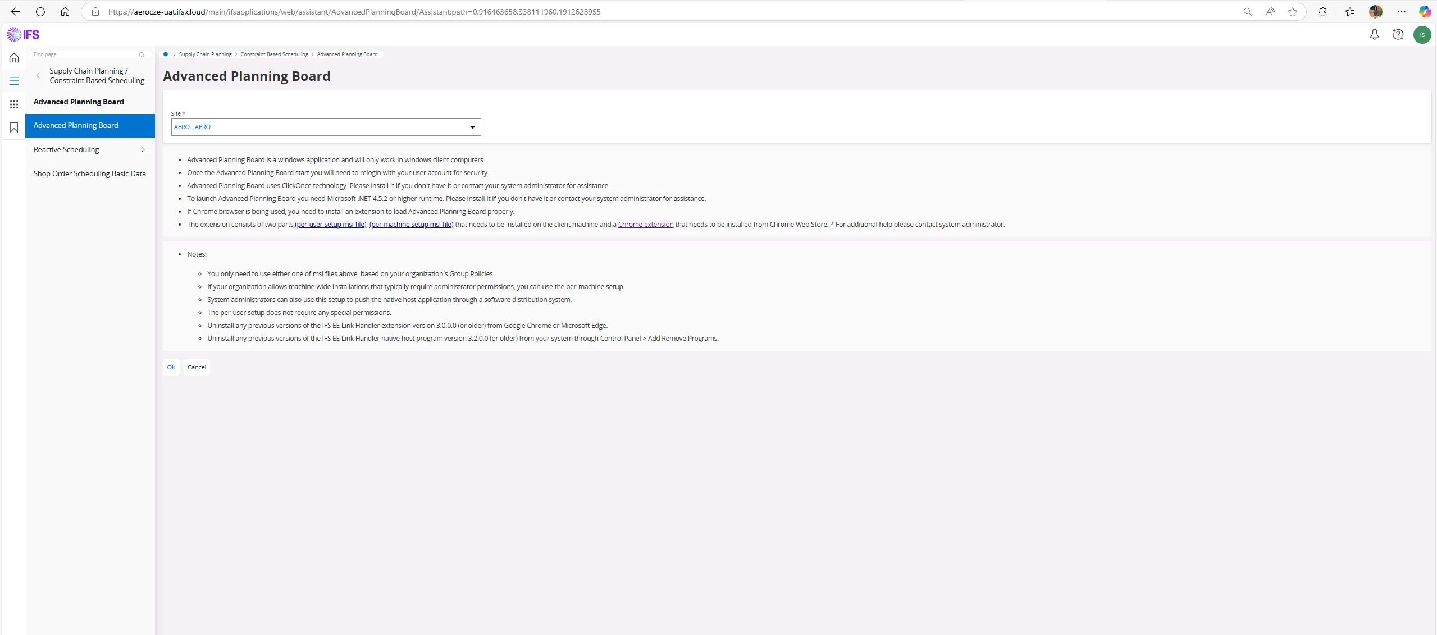Screen dimensions: 1437x635
Task: Click the Advanced Planning Board navigator heading
Action: click(x=79, y=102)
